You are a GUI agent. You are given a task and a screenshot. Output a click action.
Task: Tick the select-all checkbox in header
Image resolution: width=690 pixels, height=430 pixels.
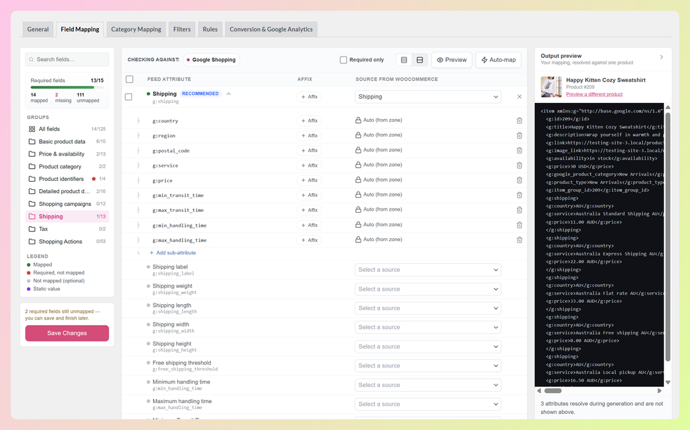coord(129,79)
